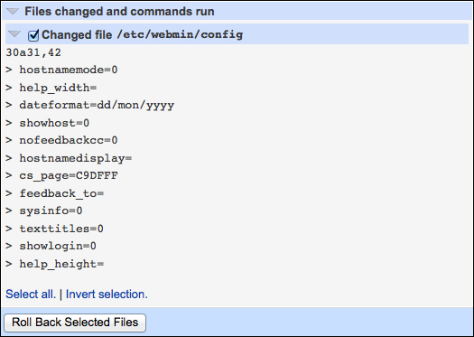Click the help_height= diff line
This screenshot has height=337, width=474.
point(55,264)
